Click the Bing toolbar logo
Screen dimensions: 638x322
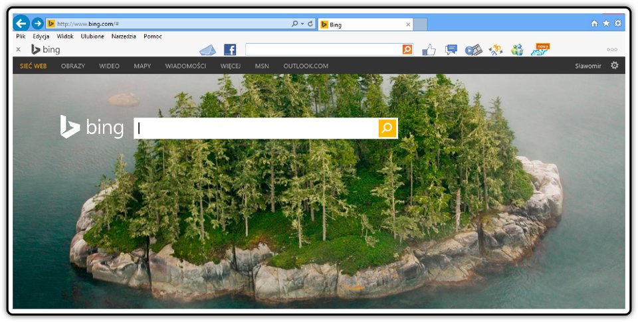point(46,50)
